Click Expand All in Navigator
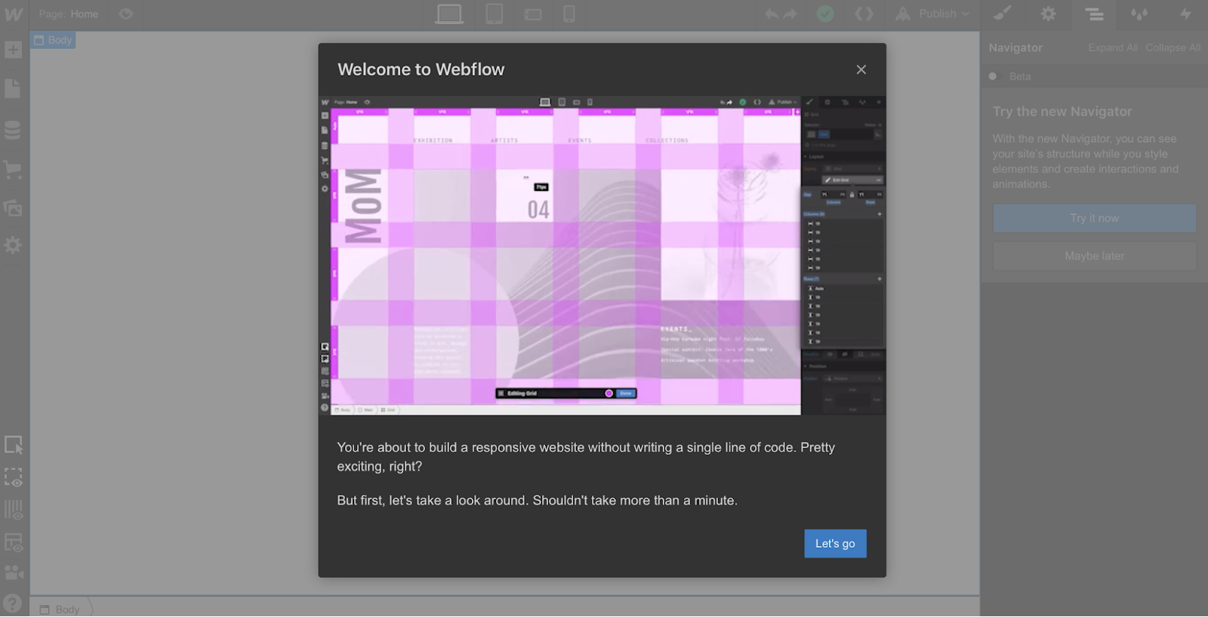This screenshot has width=1208, height=617. tap(1113, 48)
